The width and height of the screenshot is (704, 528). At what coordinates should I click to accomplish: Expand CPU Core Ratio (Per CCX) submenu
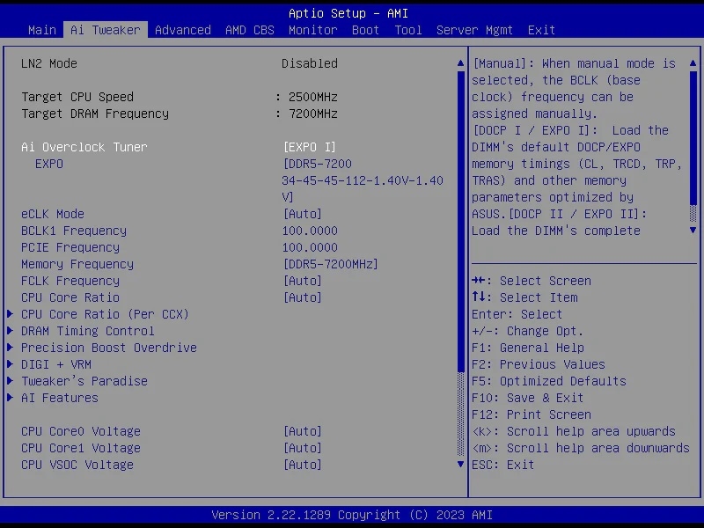(x=105, y=314)
